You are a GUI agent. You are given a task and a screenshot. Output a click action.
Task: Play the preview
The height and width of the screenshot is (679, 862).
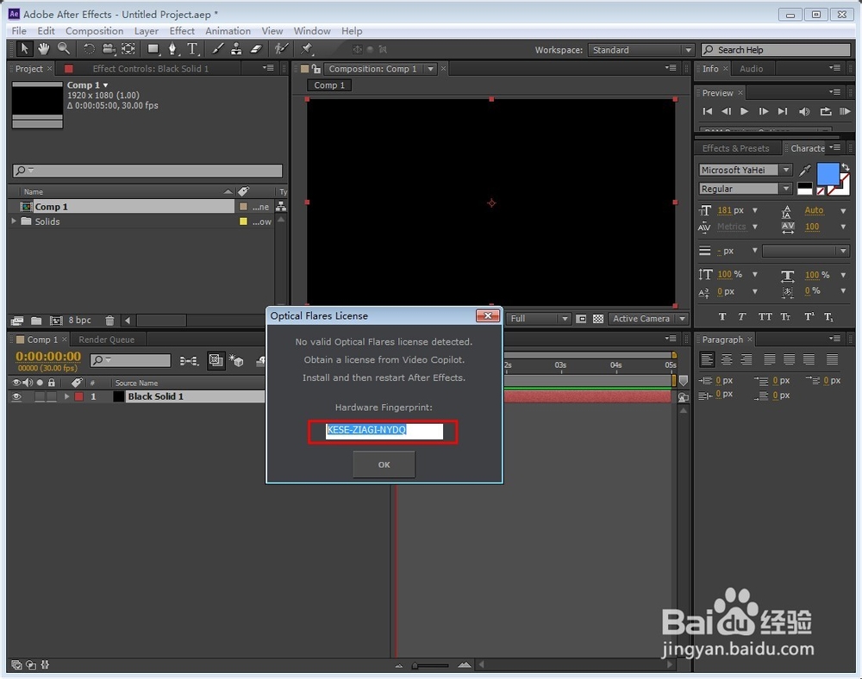[x=744, y=111]
